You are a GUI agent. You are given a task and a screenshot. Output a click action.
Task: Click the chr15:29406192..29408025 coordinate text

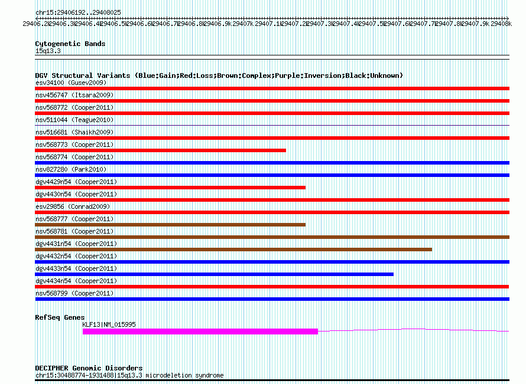pyautogui.click(x=78, y=12)
